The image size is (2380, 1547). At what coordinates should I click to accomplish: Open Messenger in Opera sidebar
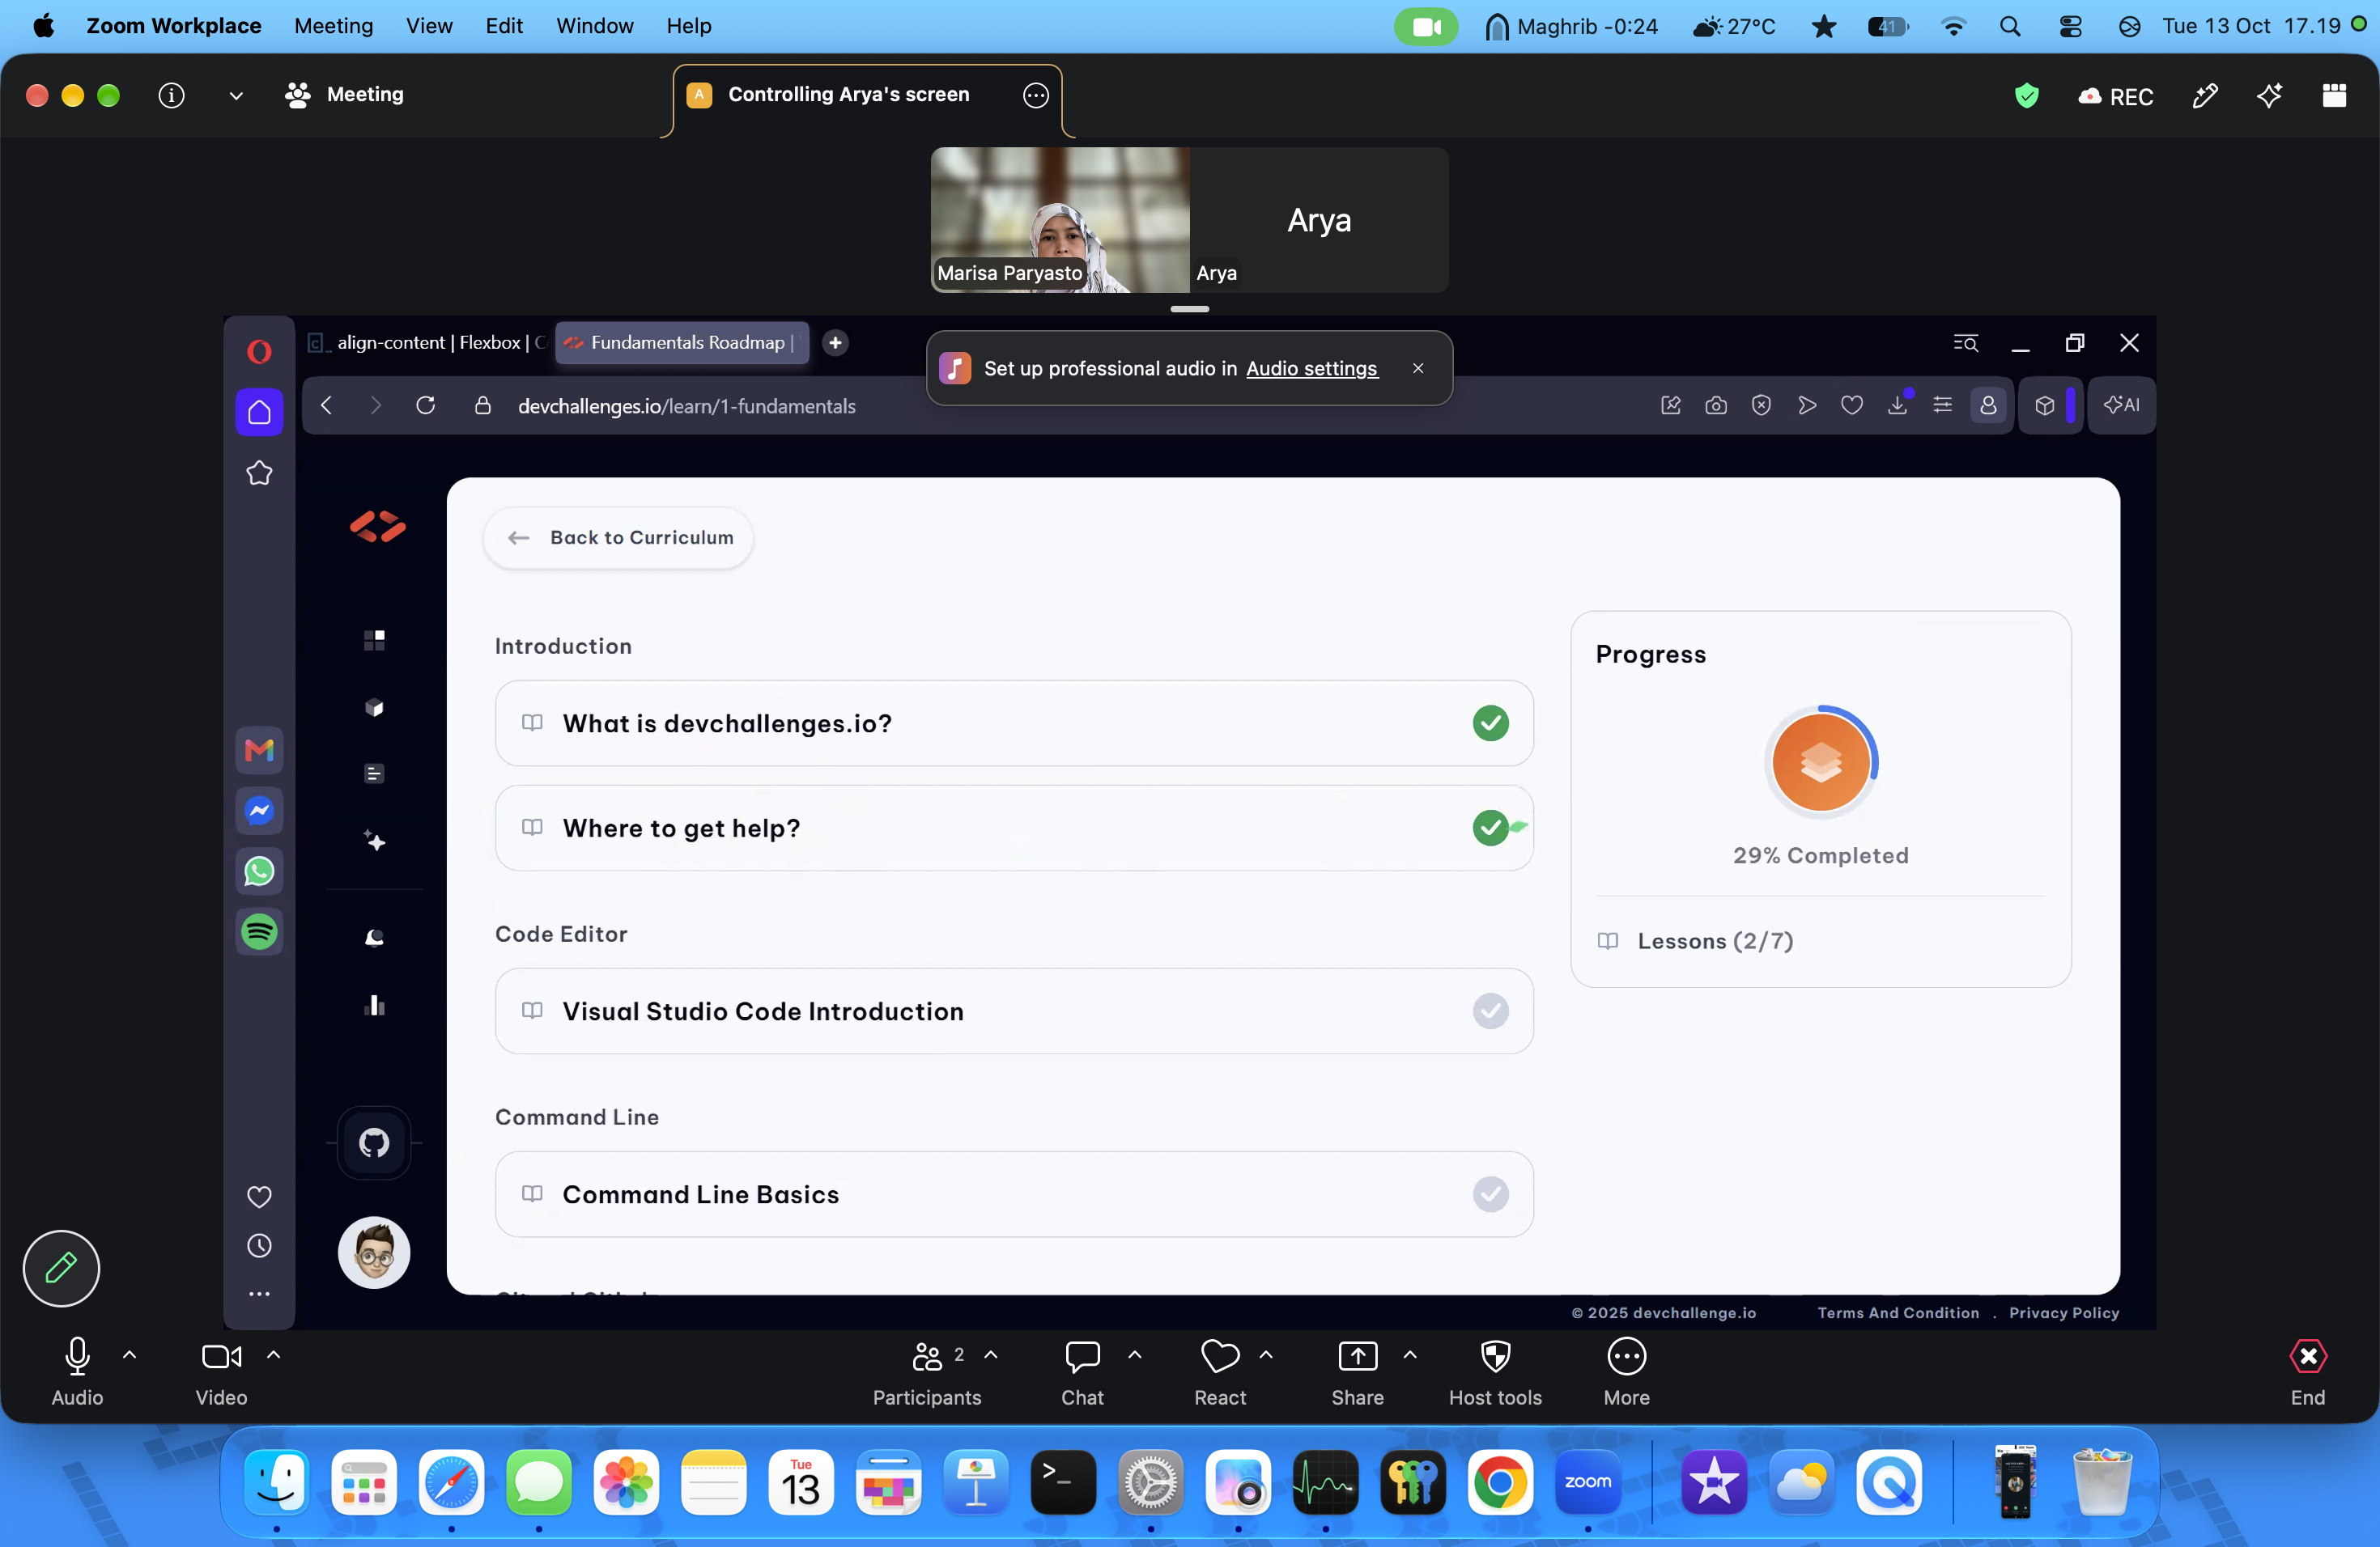(x=259, y=811)
